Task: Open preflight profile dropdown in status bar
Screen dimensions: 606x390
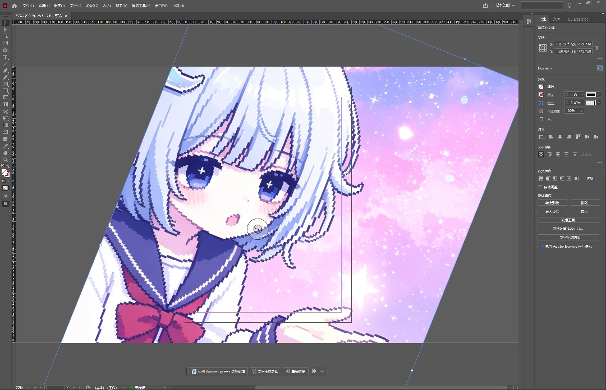Action: point(125,387)
